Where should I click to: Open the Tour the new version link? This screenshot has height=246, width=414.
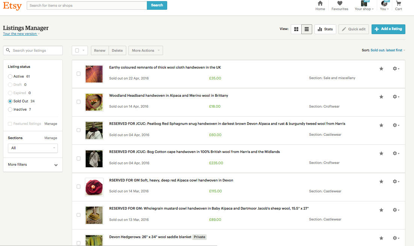coord(20,34)
